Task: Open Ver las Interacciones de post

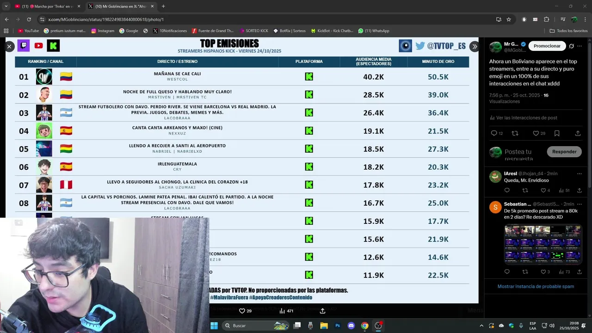Action: [x=523, y=118]
